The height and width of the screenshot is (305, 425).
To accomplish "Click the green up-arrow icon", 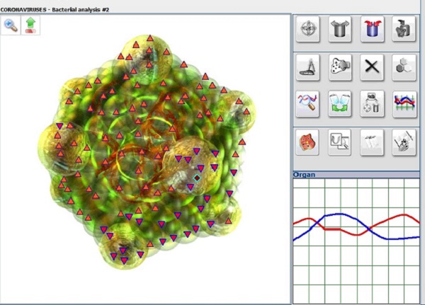I will pyautogui.click(x=31, y=25).
